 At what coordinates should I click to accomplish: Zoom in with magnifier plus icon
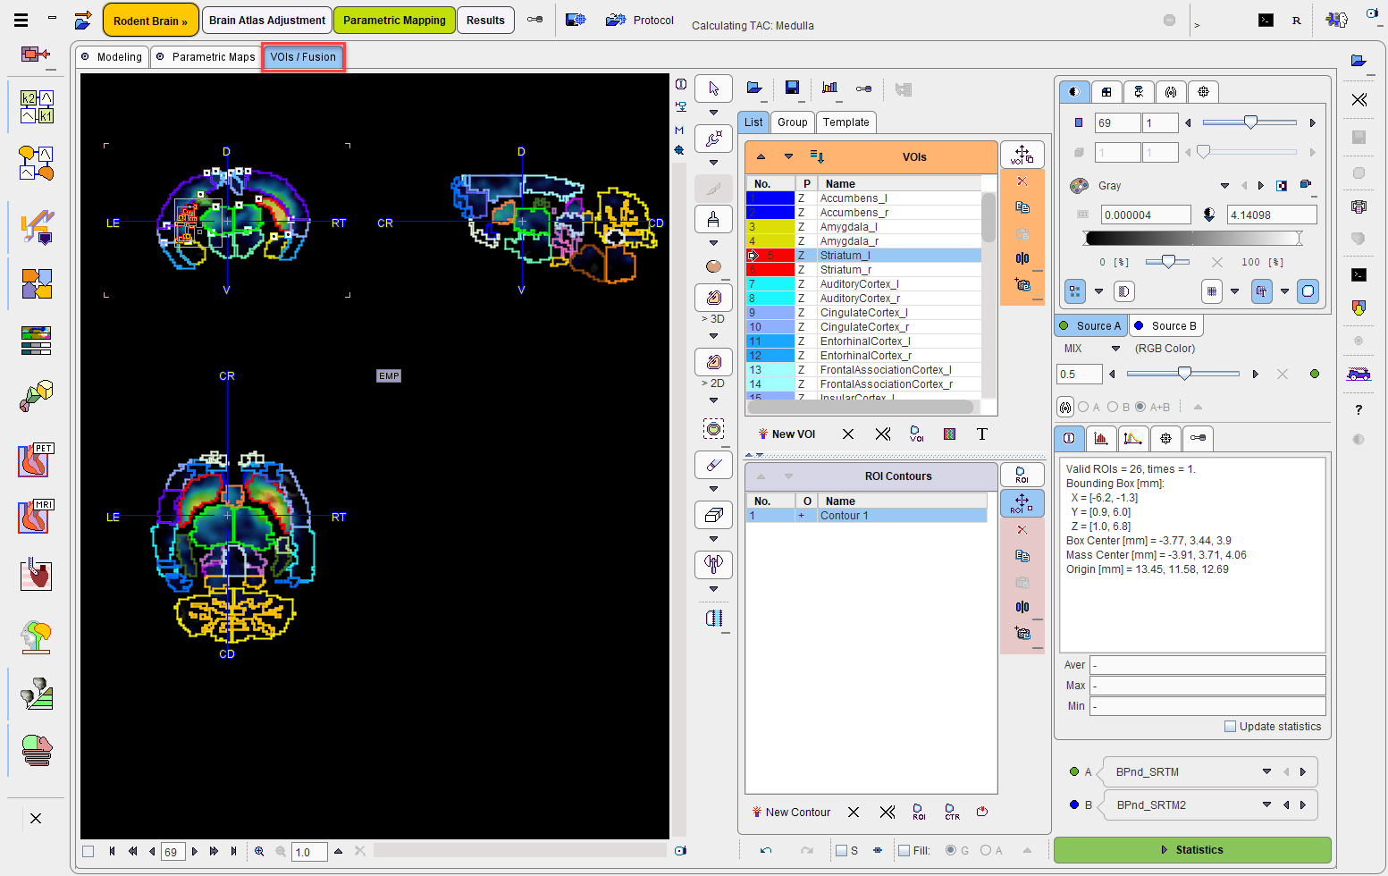[x=259, y=851]
